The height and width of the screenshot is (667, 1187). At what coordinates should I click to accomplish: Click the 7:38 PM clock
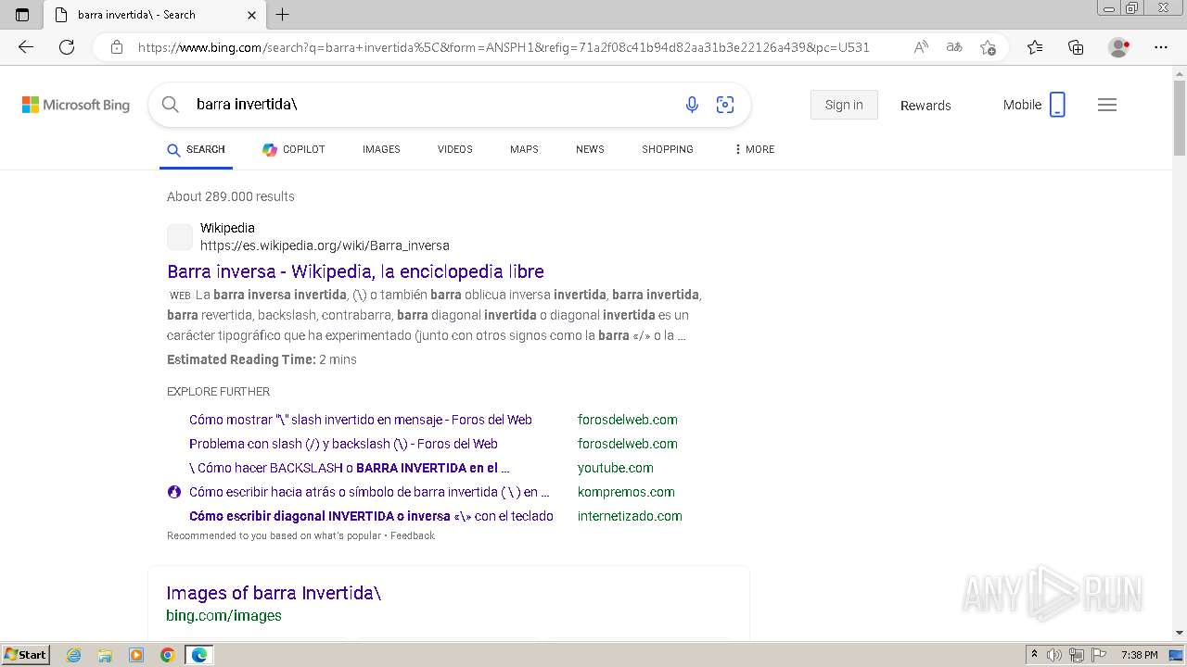pyautogui.click(x=1140, y=655)
